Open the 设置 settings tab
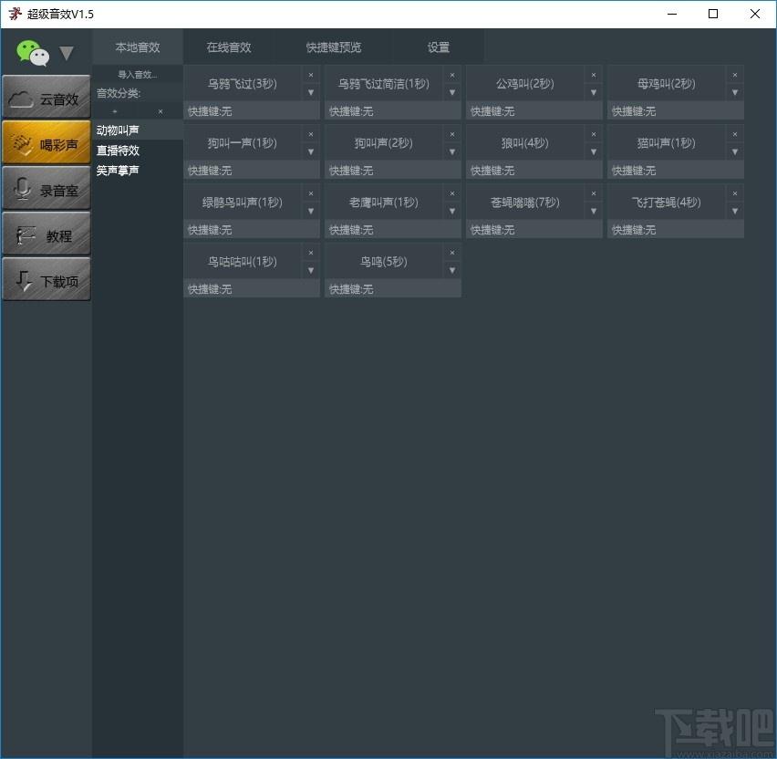This screenshot has height=759, width=777. click(439, 47)
